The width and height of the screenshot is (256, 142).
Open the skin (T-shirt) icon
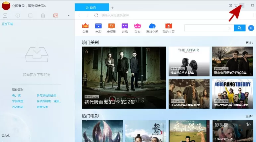coord(236,5)
